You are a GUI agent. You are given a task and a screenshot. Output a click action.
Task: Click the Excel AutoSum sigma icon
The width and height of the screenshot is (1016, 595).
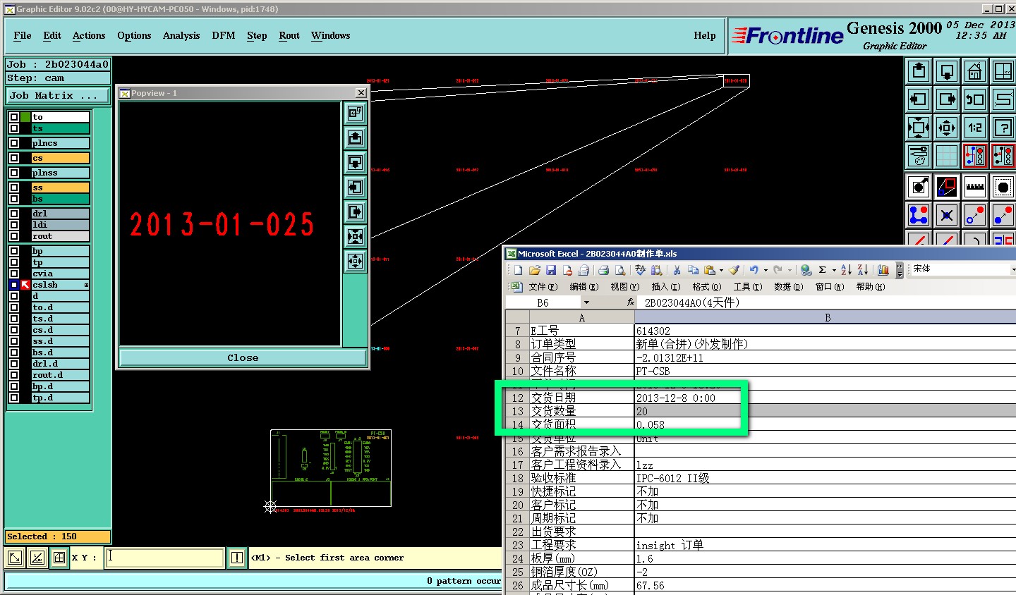click(x=822, y=270)
